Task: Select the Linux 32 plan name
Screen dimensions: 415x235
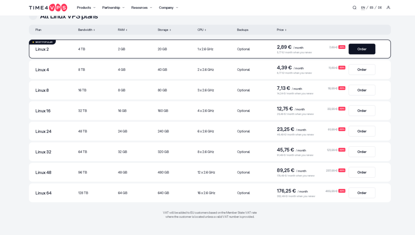Action: (43, 152)
